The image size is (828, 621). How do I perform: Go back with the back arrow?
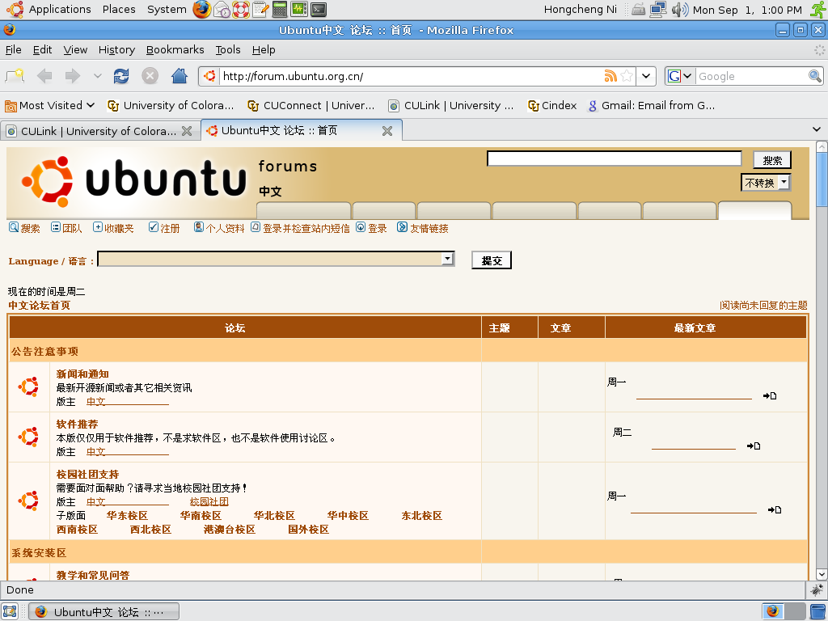pos(44,76)
